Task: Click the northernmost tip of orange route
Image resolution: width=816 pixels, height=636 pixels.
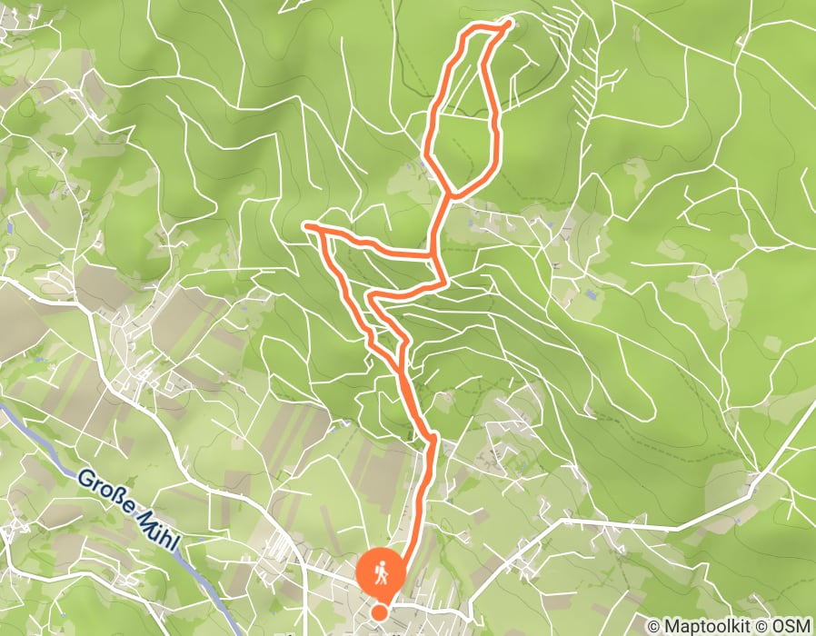Action: [509, 22]
